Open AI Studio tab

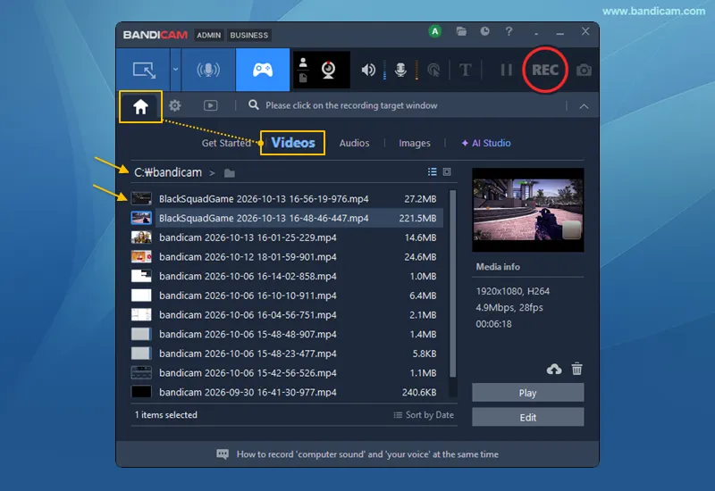coord(486,143)
